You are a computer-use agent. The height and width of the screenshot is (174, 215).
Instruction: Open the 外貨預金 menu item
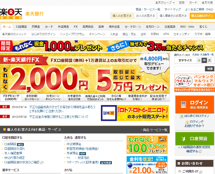[63, 27]
